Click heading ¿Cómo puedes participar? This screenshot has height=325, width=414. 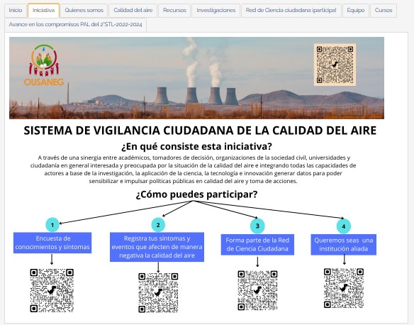click(x=196, y=194)
